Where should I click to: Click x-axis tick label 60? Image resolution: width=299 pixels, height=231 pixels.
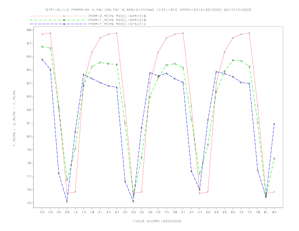click(208, 212)
